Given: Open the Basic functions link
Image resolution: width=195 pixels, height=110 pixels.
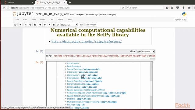Looking at the screenshot, I should (74, 66).
